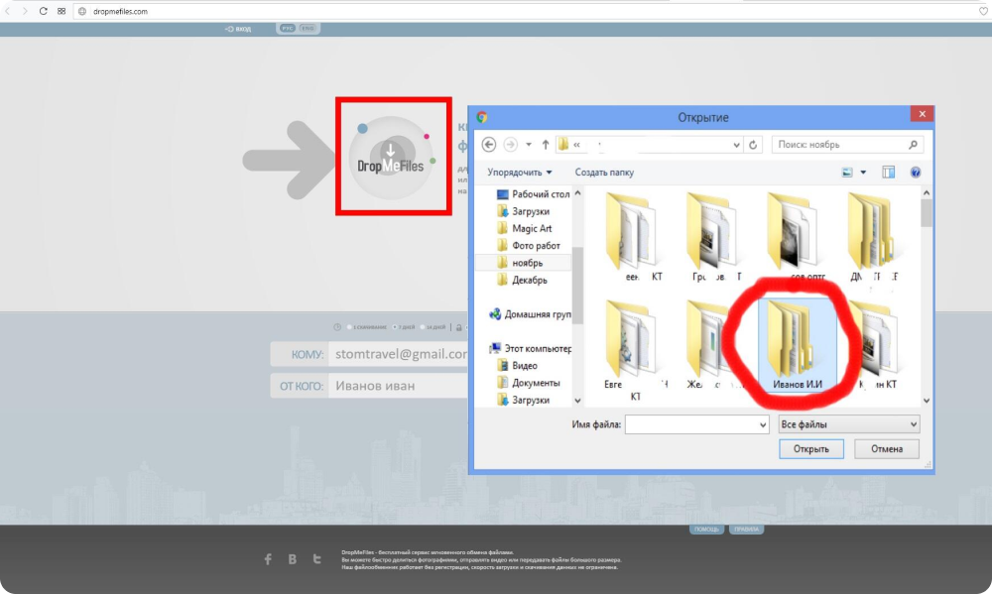Select the top-row folder starting with ДМ
Viewport: 992px width, 594px height.
[x=876, y=237]
